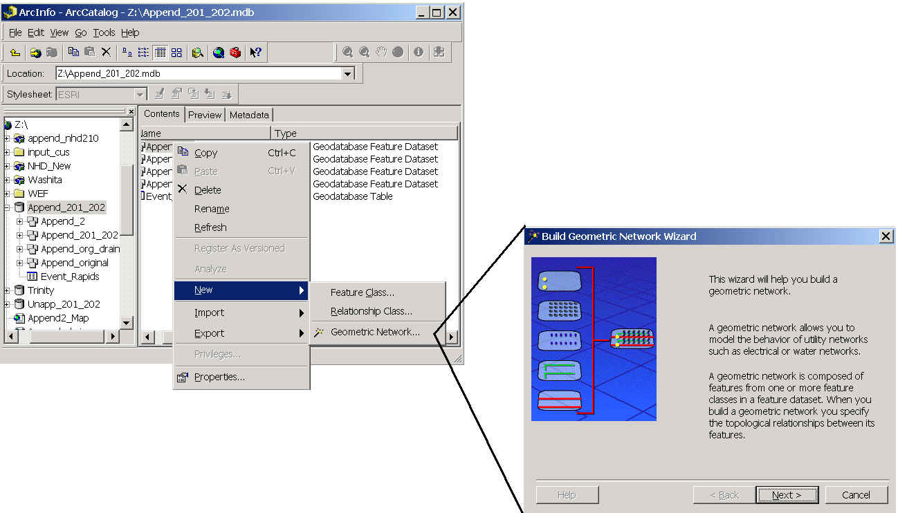Click the Large Icons view button

127,53
